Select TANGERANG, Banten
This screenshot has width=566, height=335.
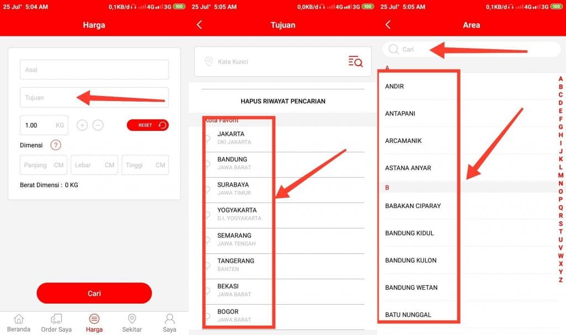[283, 265]
